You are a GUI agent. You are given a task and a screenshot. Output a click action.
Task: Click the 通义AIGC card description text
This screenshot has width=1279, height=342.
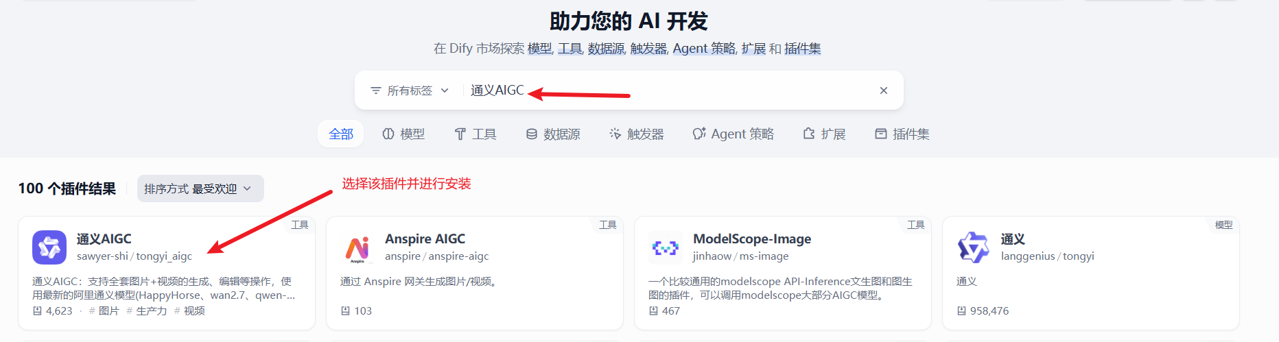[163, 289]
